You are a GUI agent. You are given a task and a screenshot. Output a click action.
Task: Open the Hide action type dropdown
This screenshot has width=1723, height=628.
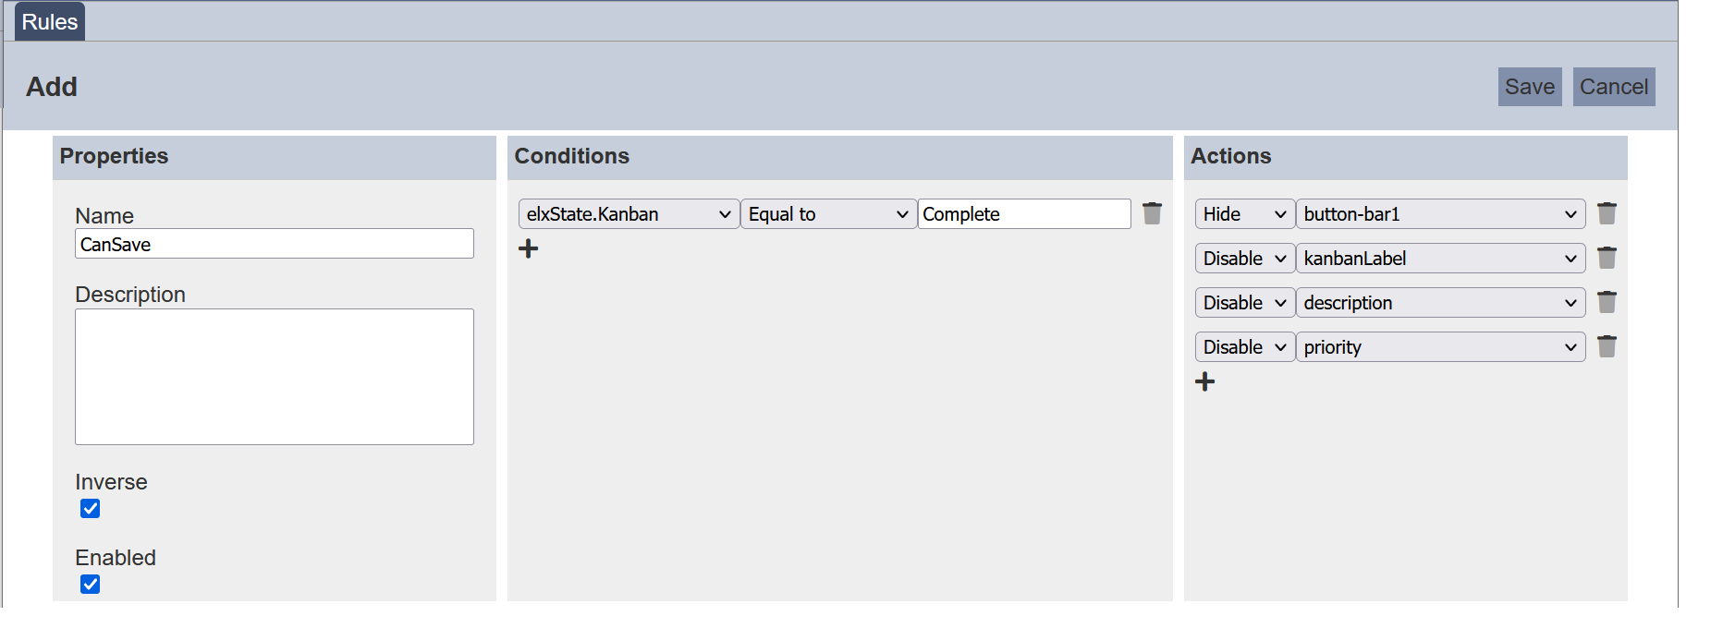click(x=1244, y=214)
